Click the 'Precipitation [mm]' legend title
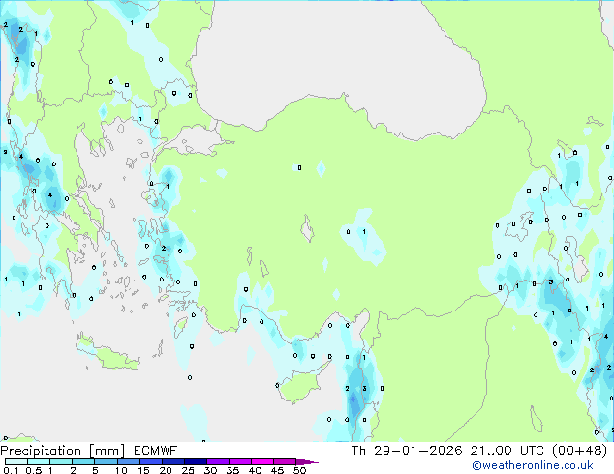This screenshot has height=474, width=614. [63, 451]
